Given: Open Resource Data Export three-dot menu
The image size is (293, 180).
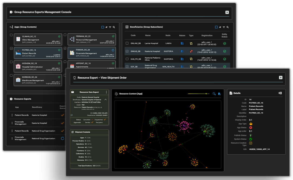Looking at the screenshot, I should [x=106, y=92].
